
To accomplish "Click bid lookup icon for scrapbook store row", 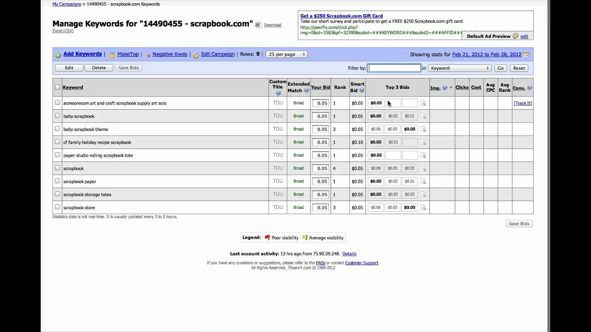I will [423, 207].
